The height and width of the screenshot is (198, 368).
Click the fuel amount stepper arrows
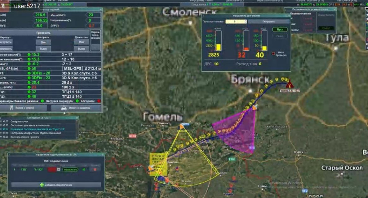pyautogui.click(x=245, y=22)
